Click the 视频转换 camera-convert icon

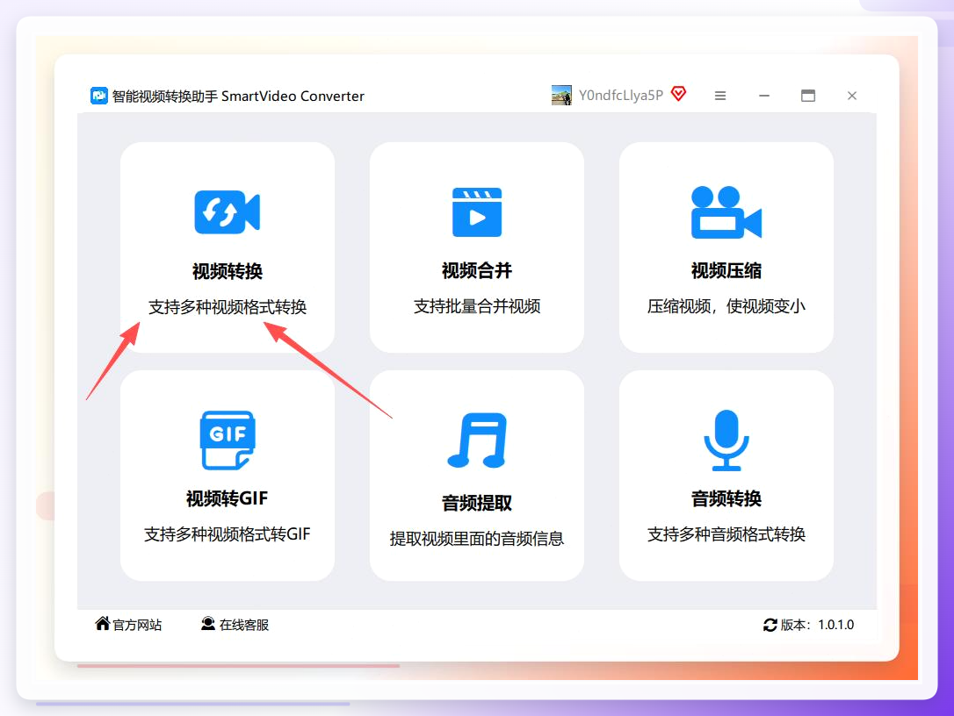click(x=227, y=212)
